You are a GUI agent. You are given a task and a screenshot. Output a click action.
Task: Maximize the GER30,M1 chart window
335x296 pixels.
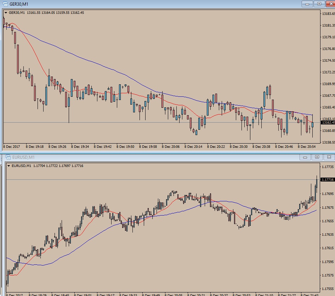coord(319,4)
